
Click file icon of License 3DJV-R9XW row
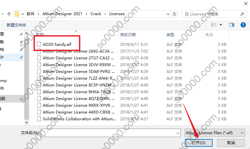[x=39, y=65]
